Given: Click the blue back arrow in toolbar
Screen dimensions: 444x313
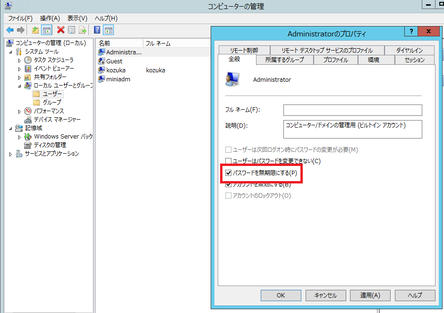Looking at the screenshot, I should tap(9, 30).
